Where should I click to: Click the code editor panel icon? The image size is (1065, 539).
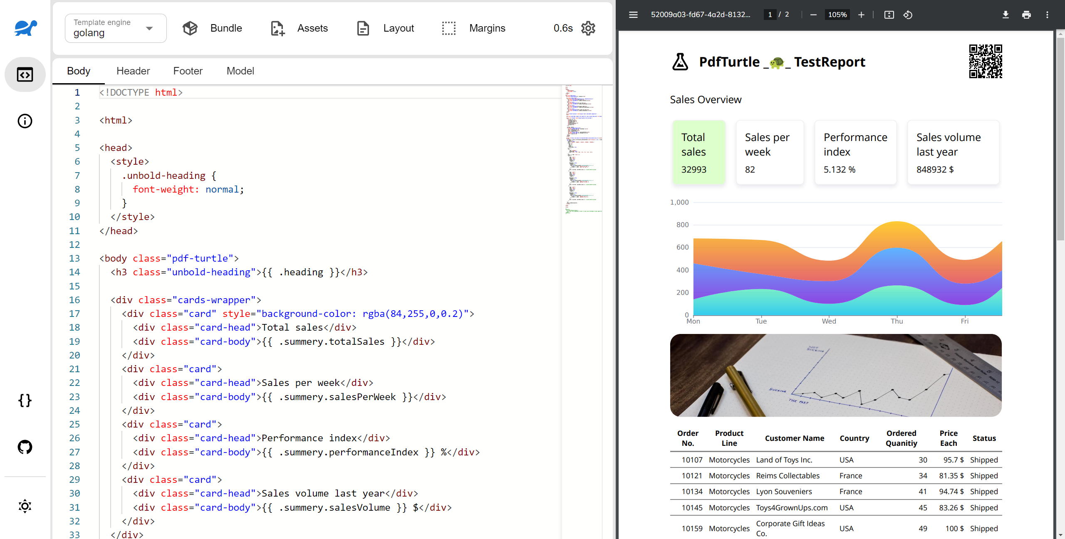(25, 75)
